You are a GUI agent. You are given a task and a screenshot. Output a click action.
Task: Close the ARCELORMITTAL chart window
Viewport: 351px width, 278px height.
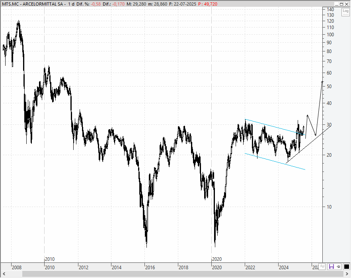click(x=346, y=4)
